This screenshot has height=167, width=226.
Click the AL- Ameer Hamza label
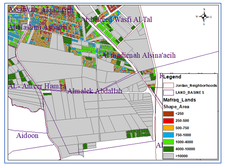point(37,86)
